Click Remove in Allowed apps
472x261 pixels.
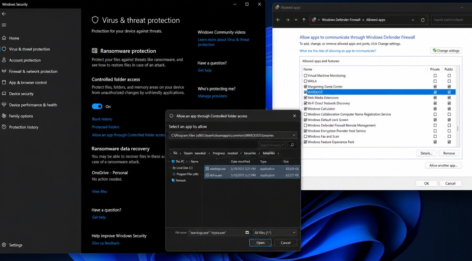pyautogui.click(x=449, y=153)
